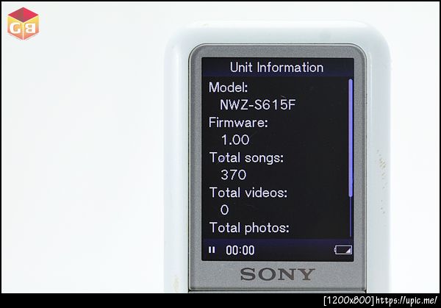Click the battery indicator icon
Image resolution: width=441 pixels, height=308 pixels.
(x=343, y=250)
